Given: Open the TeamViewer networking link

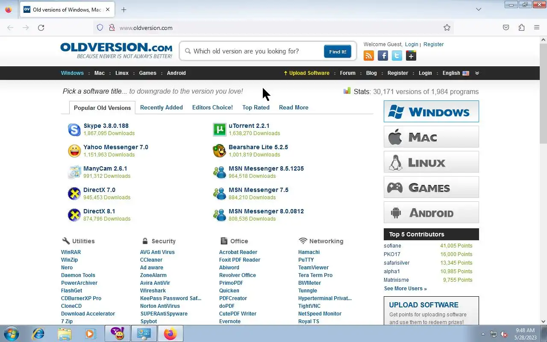Looking at the screenshot, I should tap(313, 268).
